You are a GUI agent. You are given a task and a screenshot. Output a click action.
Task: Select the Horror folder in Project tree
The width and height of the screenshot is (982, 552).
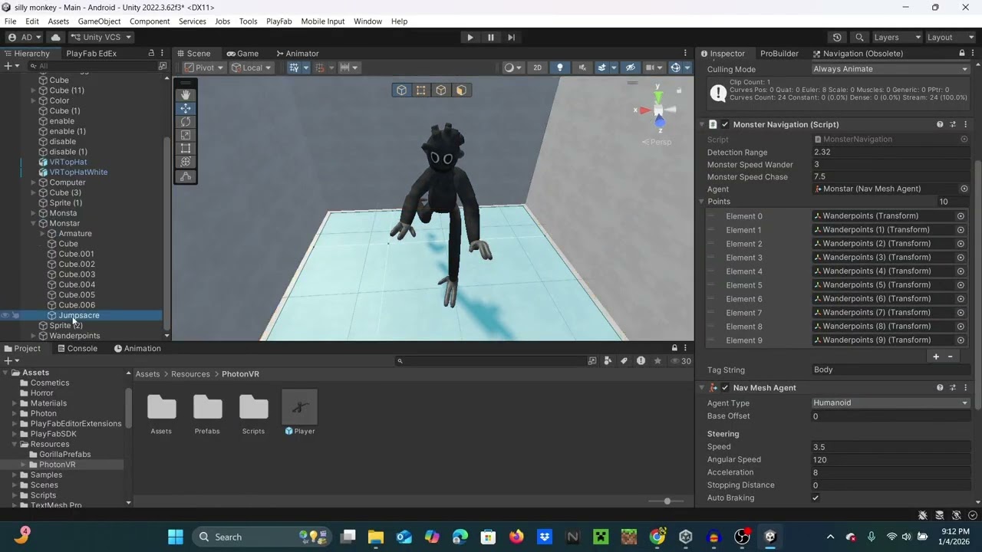pos(41,393)
